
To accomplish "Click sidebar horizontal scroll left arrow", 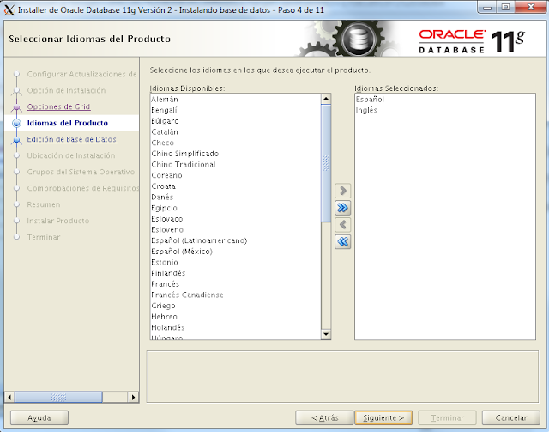I will 9,398.
